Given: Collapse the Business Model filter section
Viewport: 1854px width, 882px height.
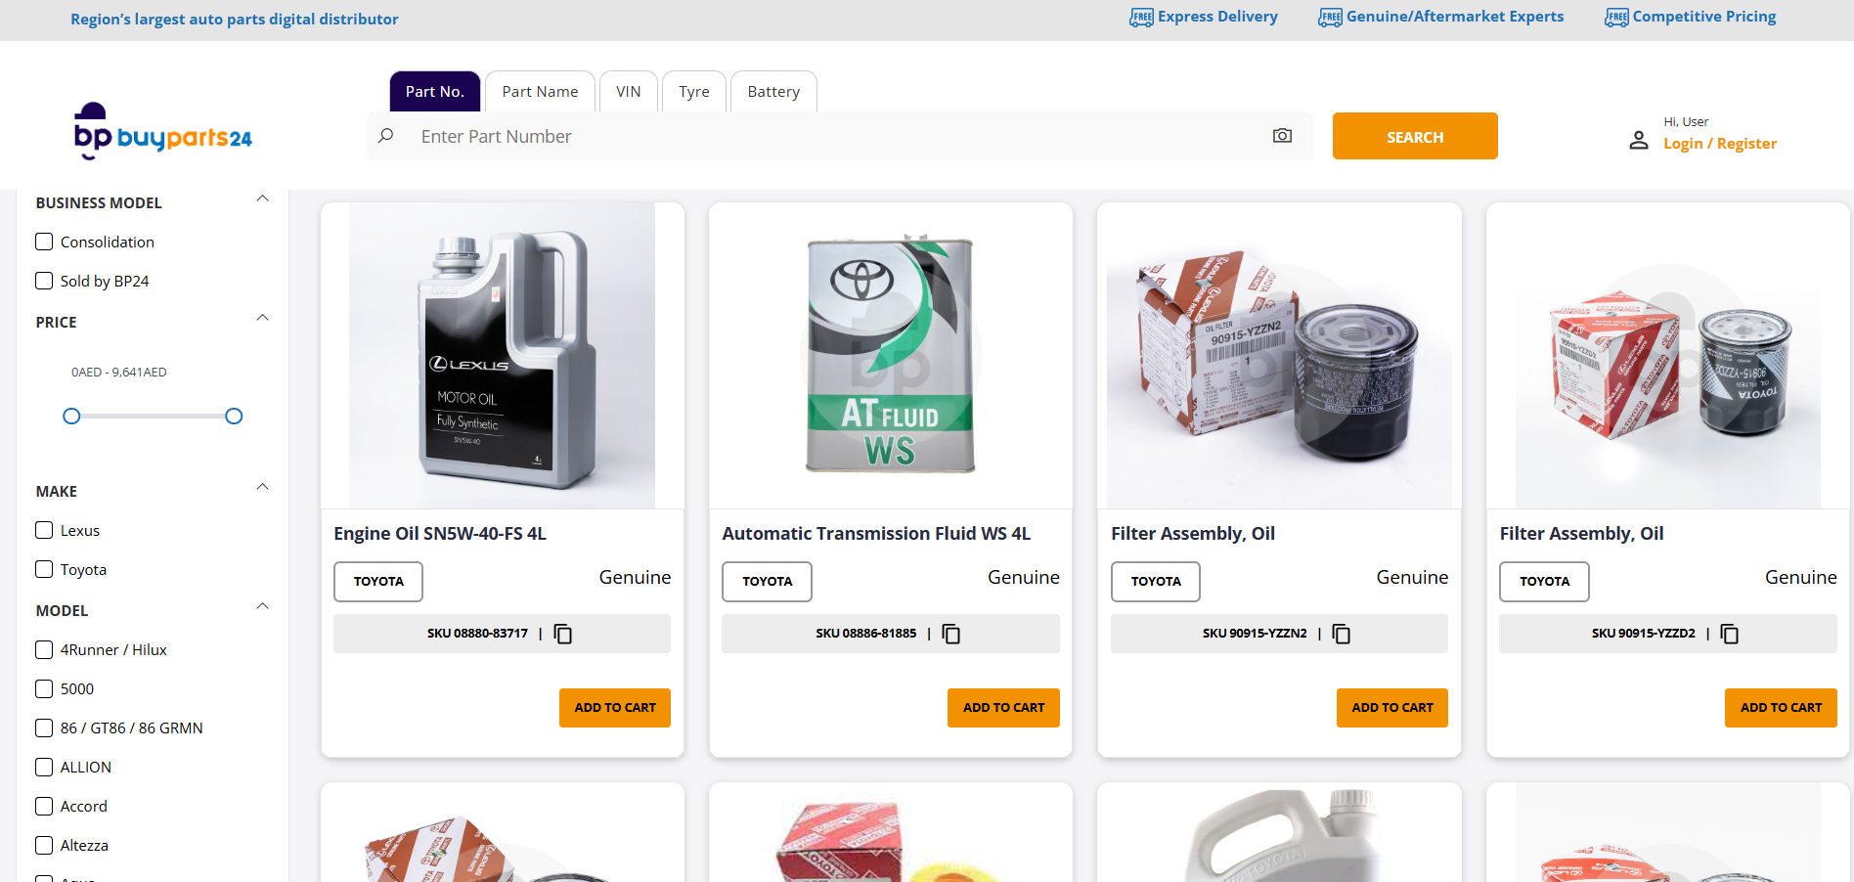Looking at the screenshot, I should coord(262,199).
